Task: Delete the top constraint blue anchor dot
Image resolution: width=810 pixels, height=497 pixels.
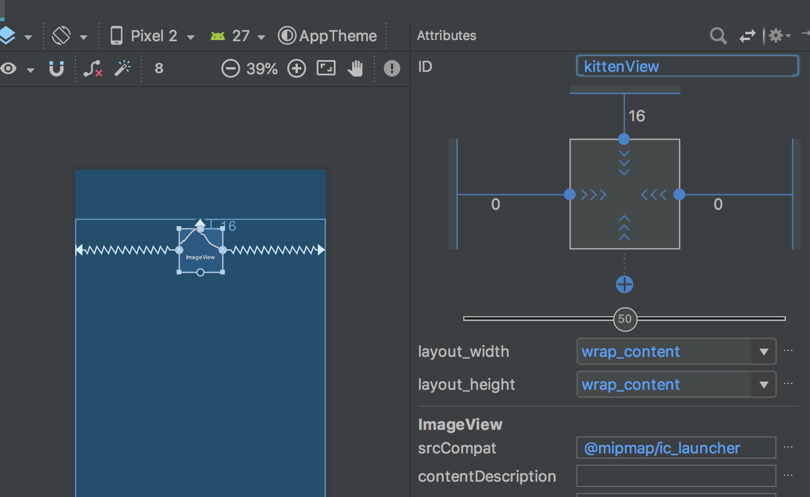Action: pos(624,139)
